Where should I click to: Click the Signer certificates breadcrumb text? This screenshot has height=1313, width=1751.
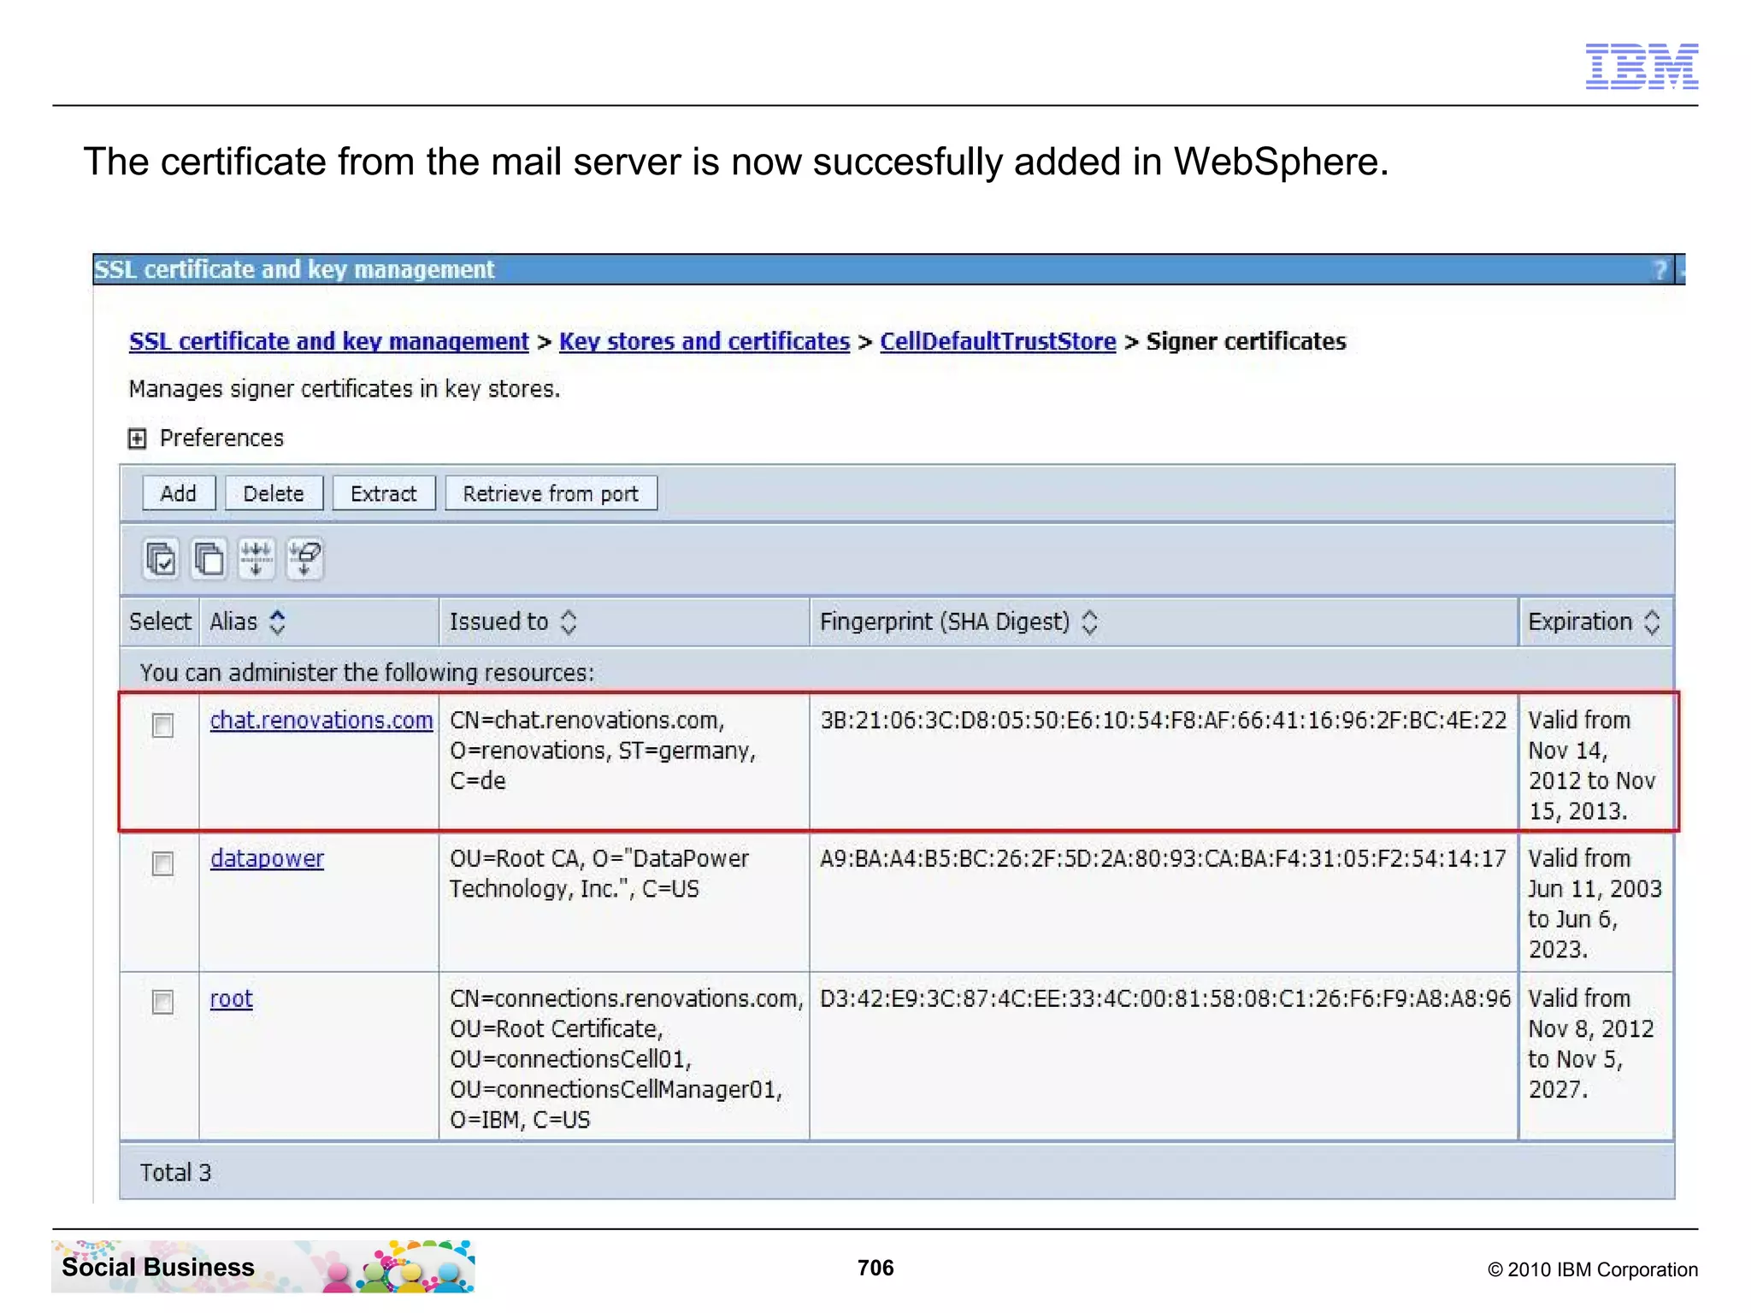click(x=1246, y=342)
